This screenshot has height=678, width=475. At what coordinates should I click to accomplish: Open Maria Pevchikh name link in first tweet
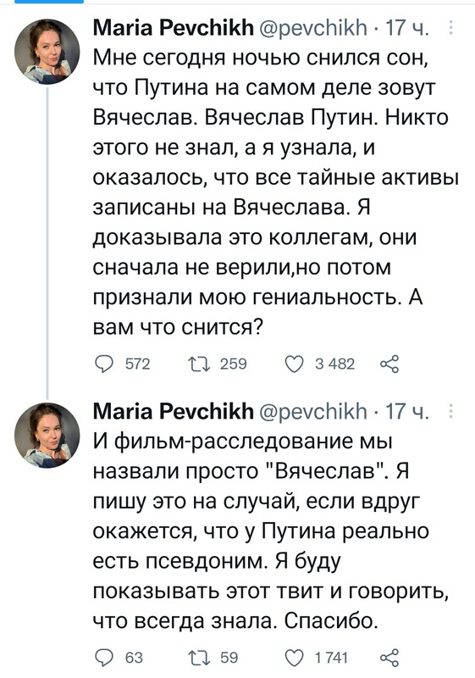[x=174, y=28]
